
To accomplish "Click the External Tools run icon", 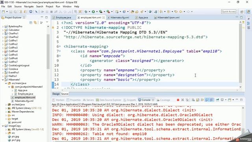I will coord(108,11).
